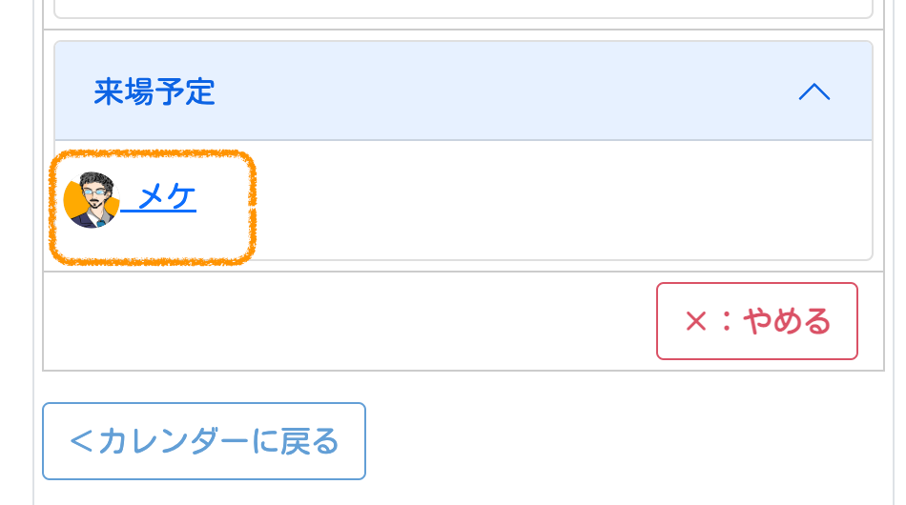
Task: Click the 来場予定 accordion header text
Action: (x=154, y=92)
